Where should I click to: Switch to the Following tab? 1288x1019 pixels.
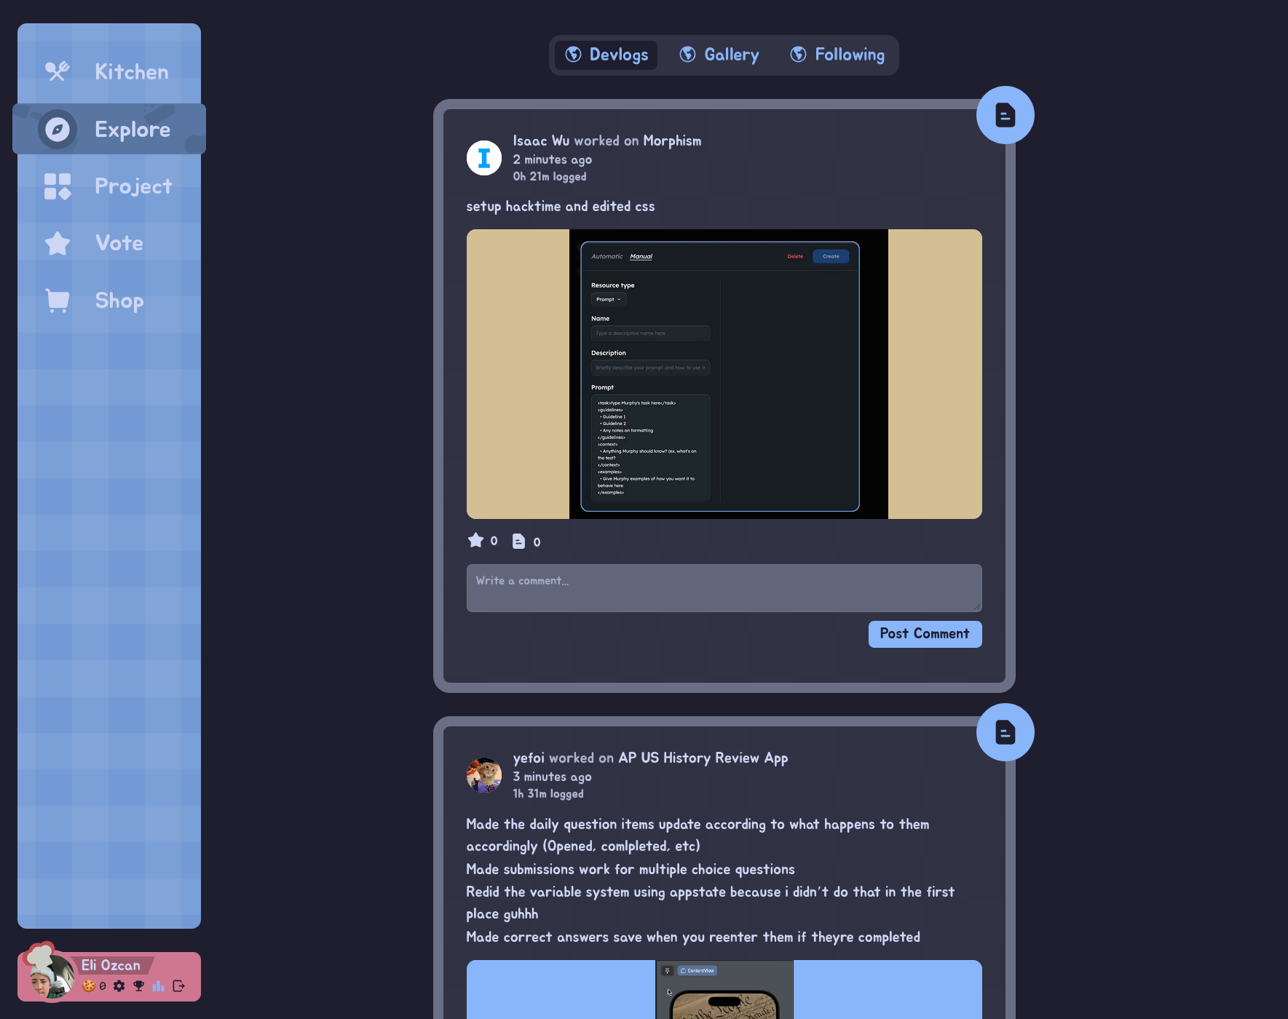[837, 55]
